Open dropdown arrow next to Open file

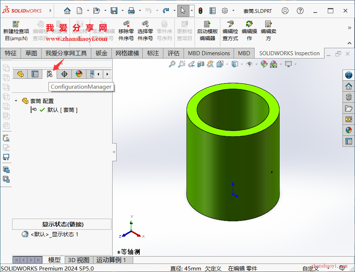(x=105, y=11)
